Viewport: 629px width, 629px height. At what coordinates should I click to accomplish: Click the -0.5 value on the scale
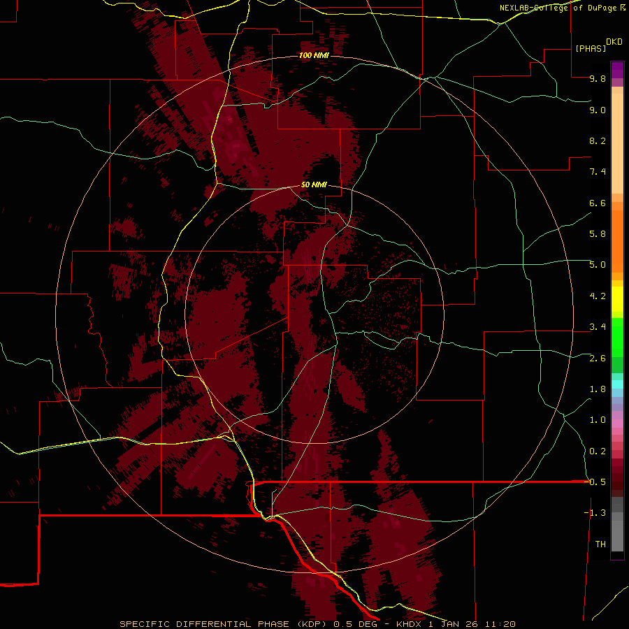pyautogui.click(x=595, y=482)
